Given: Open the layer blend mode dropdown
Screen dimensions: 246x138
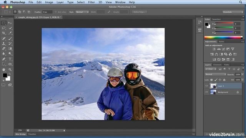Looking at the screenshot, I should pos(215,74).
